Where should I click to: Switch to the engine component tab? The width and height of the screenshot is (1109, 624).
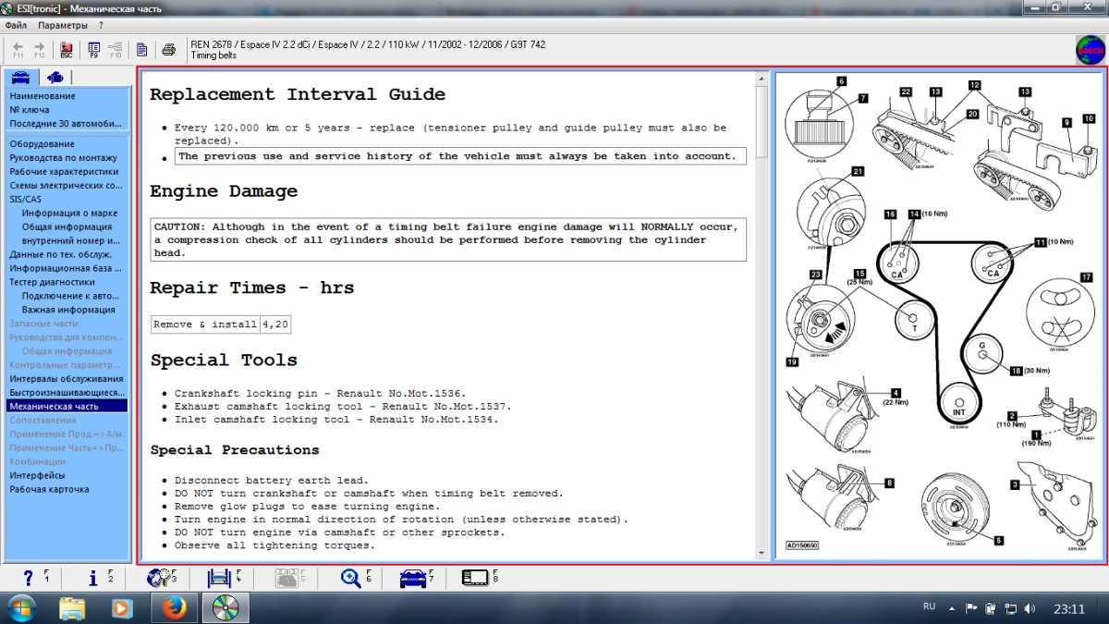(55, 78)
